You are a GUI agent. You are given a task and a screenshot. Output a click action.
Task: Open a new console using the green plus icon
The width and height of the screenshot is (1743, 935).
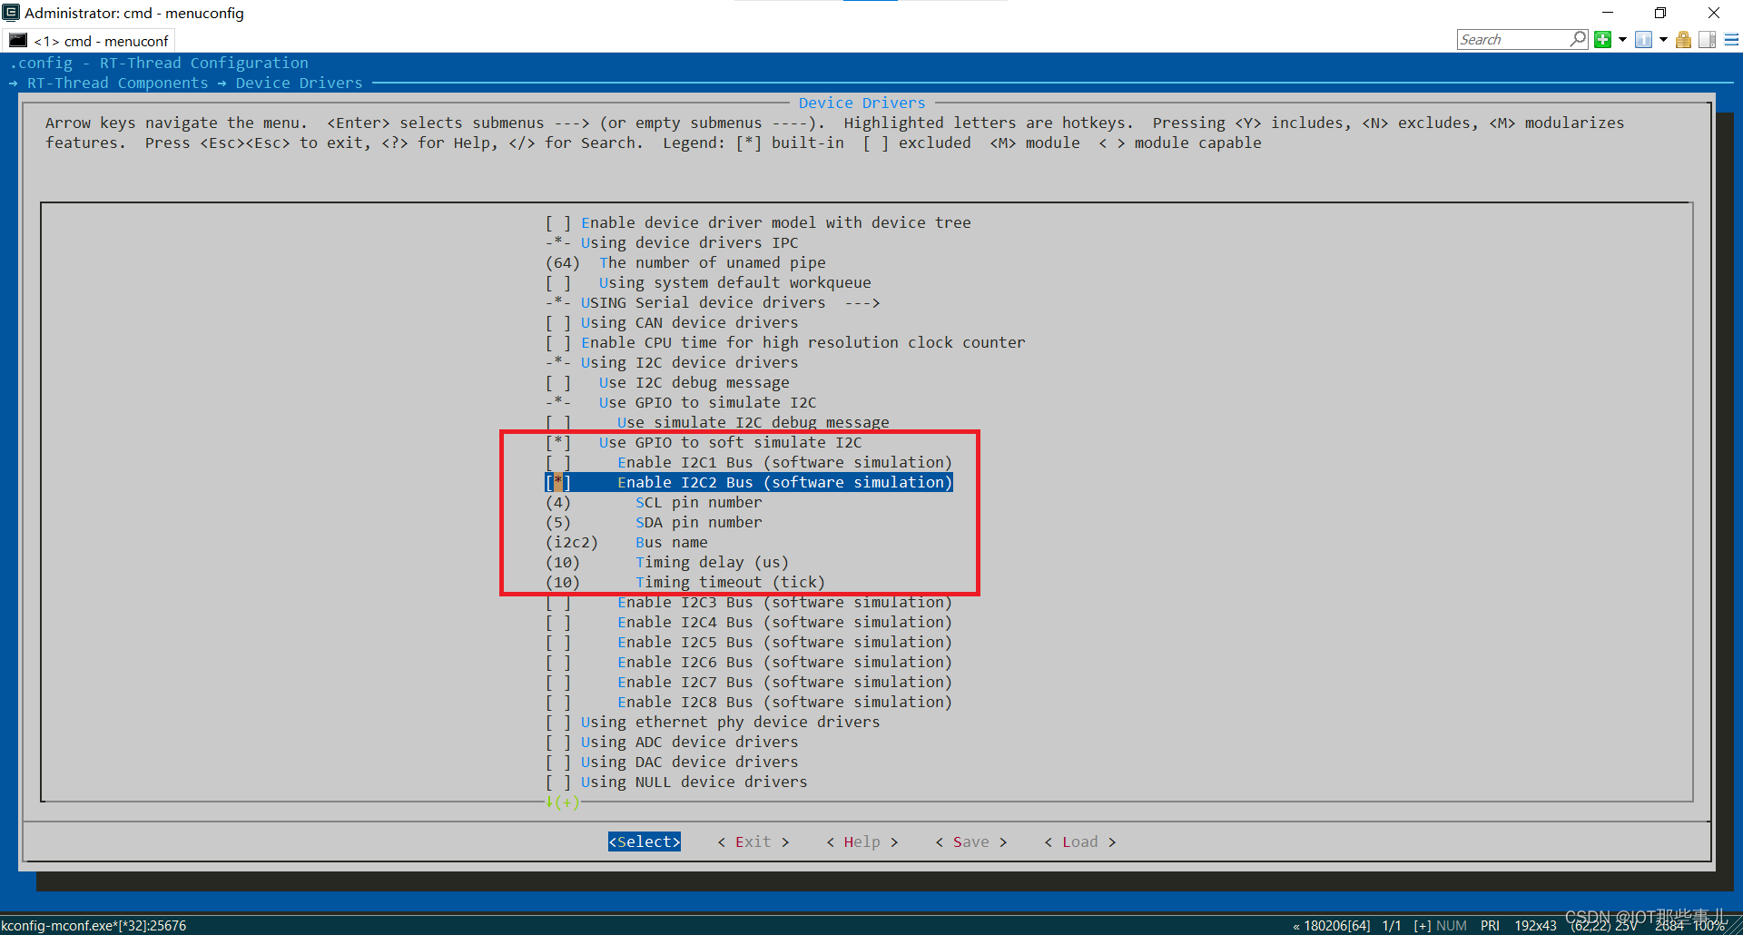point(1603,40)
